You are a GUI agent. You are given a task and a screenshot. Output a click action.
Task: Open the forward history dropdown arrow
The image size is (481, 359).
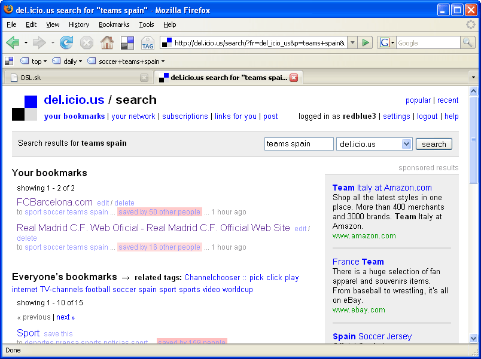pyautogui.click(x=53, y=43)
